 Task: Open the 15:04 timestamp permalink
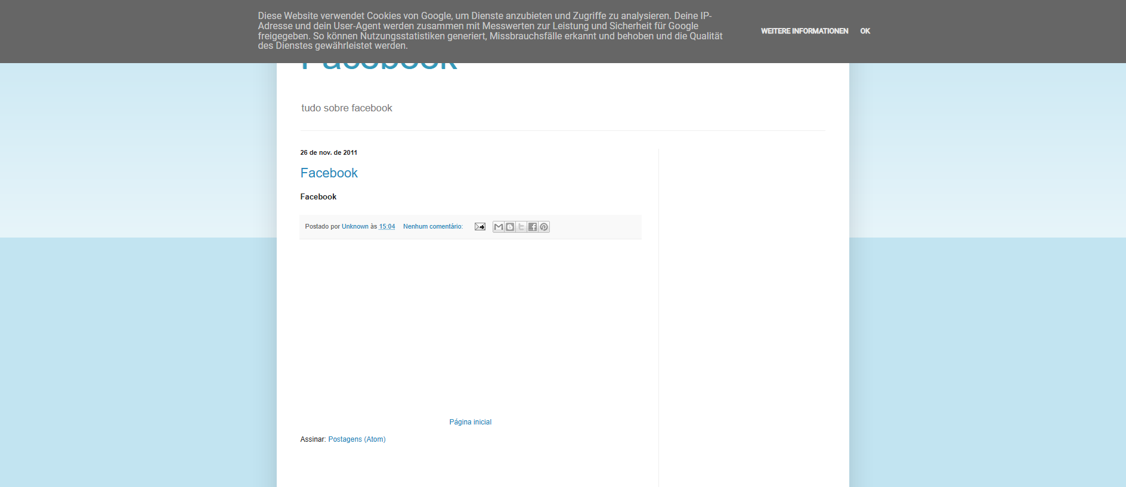pyautogui.click(x=387, y=227)
